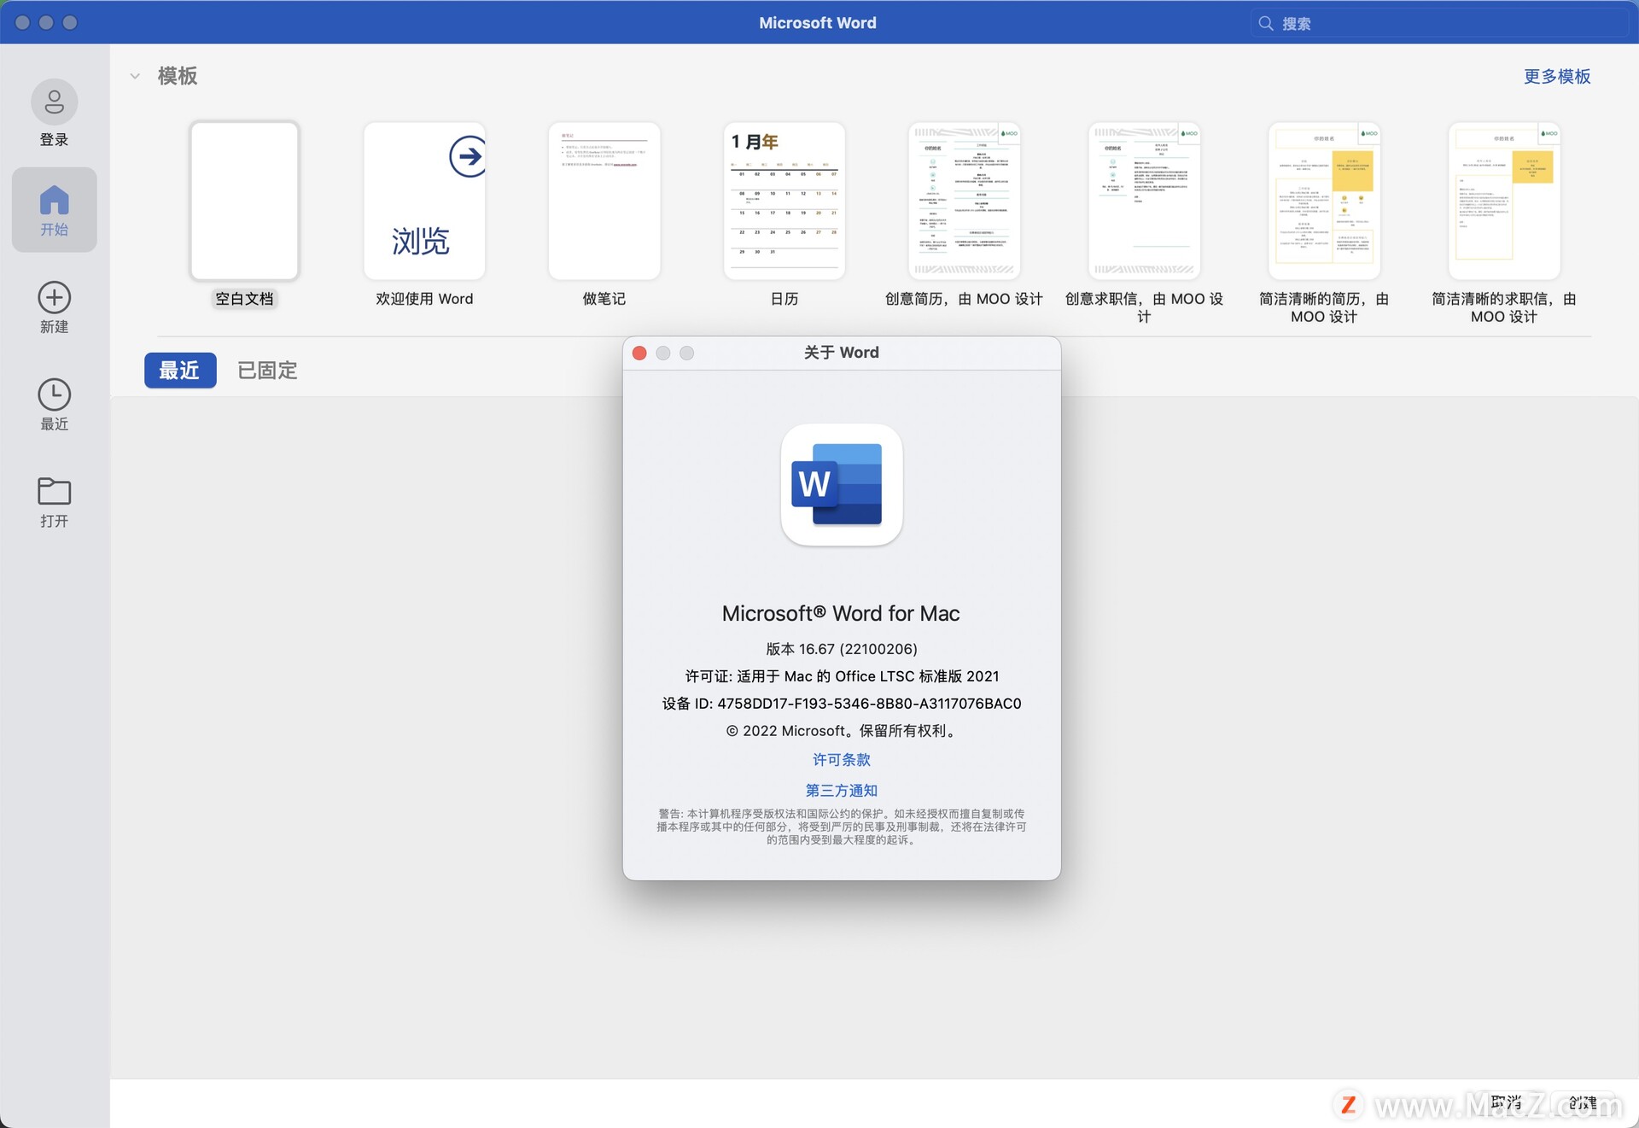Collapse the 模板 section chevron

(135, 76)
